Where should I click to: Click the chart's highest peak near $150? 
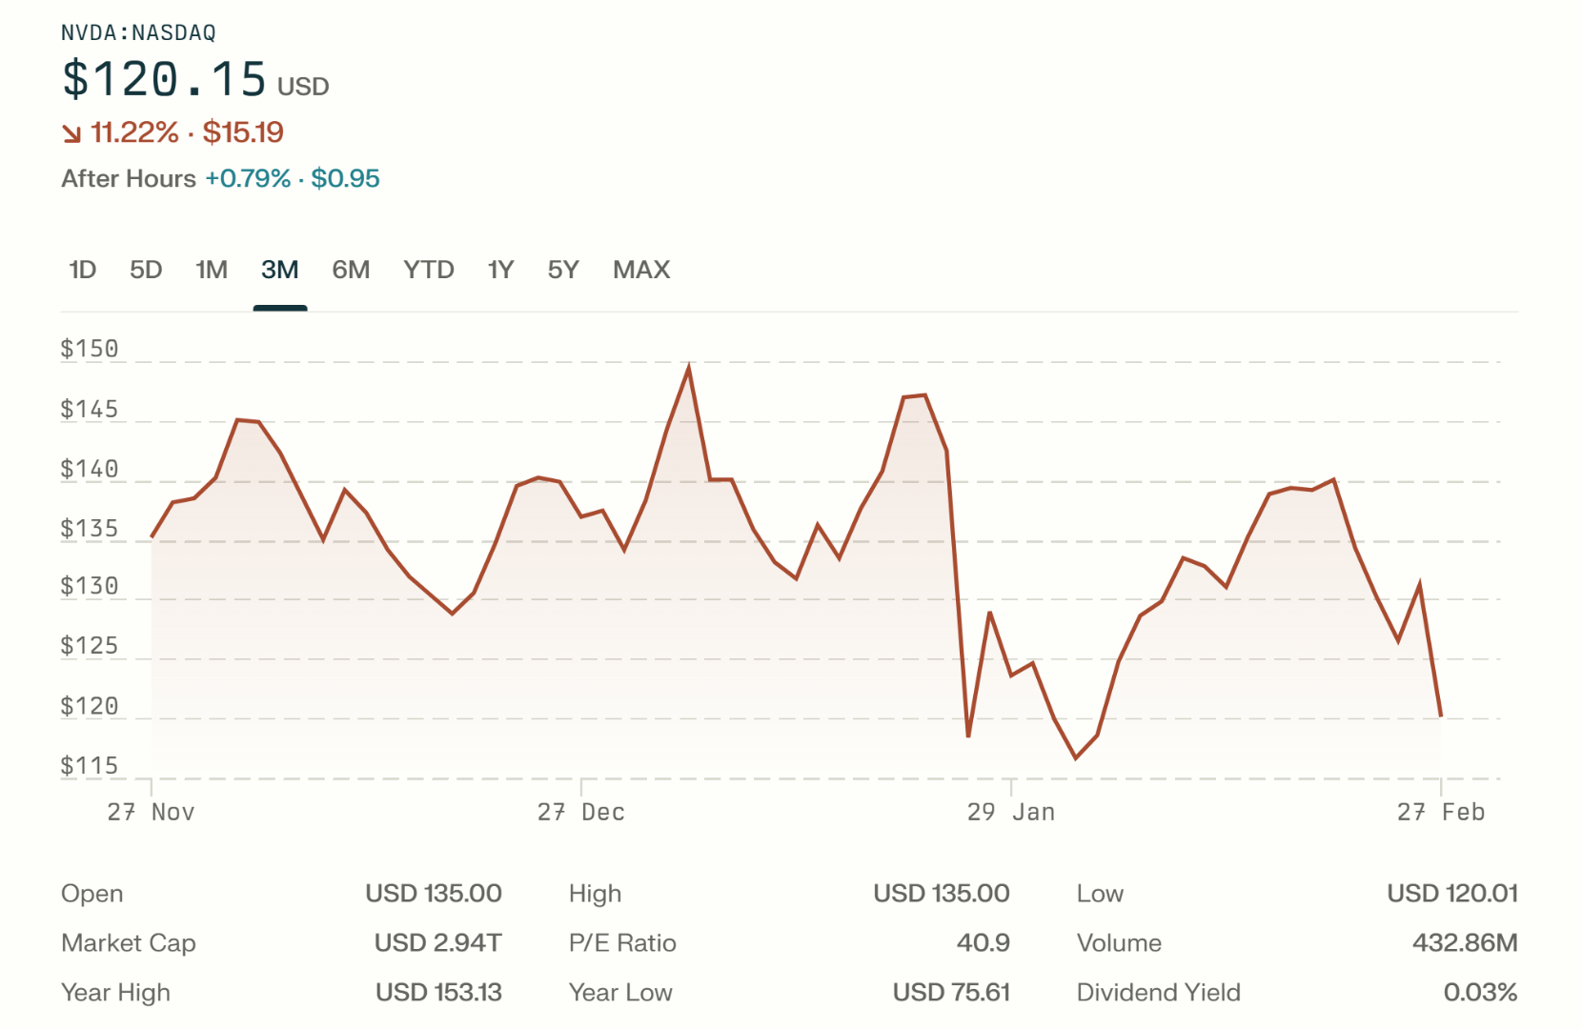coord(688,368)
